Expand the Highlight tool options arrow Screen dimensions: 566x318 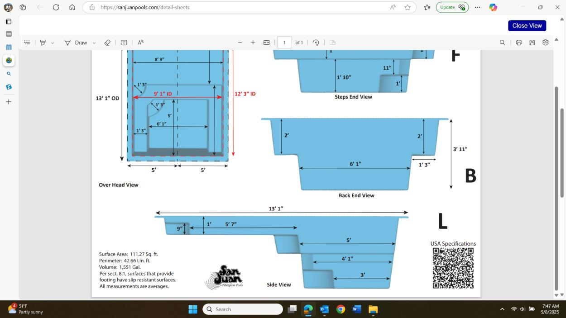(53, 43)
